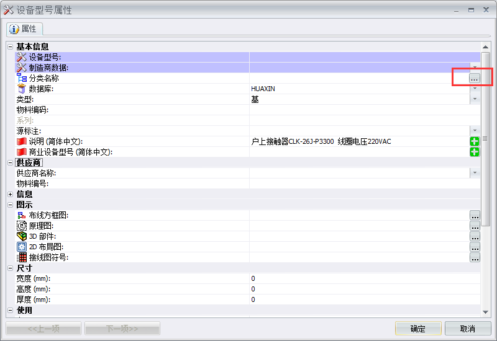
Task: Click the info icon on 属性 tab
Action: tap(14, 29)
